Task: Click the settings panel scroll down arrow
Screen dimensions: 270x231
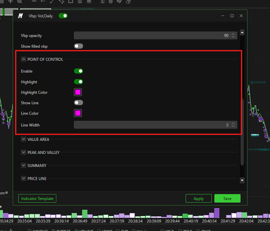Action: coord(242,180)
